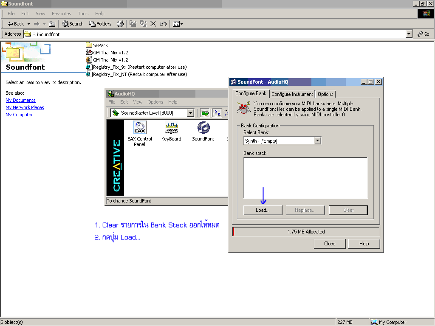Click the Windows logo throbber icon
The height and width of the screenshot is (326, 435).
(x=426, y=14)
